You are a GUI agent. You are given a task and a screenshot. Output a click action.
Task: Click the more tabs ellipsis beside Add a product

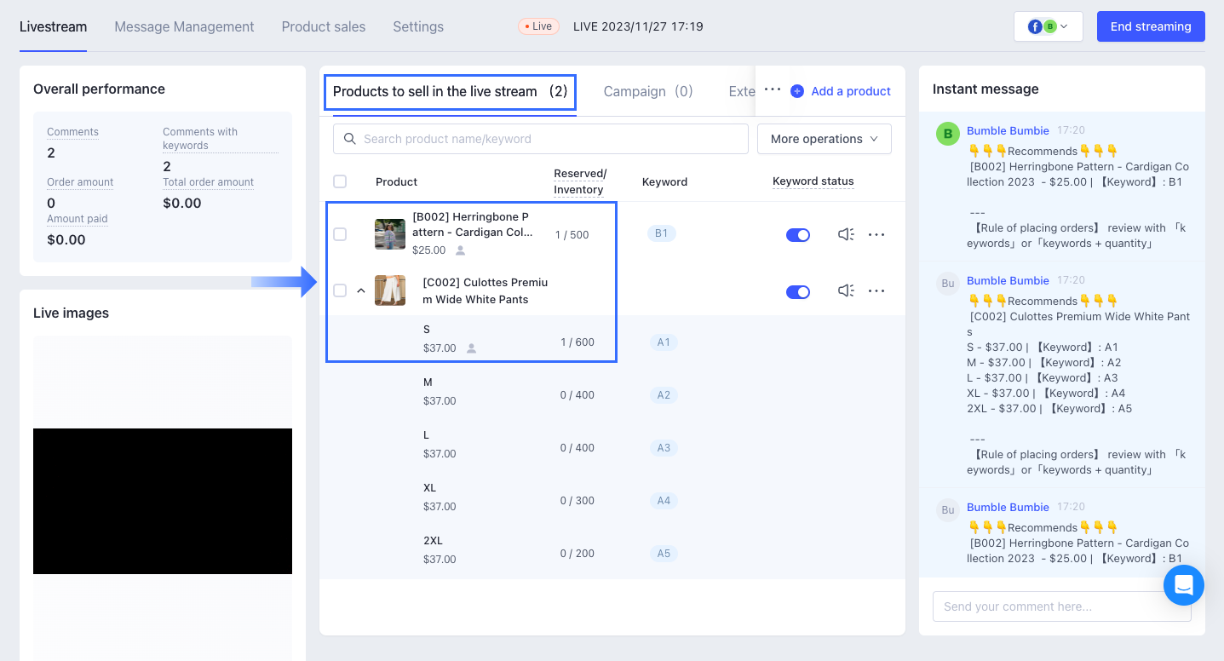coord(772,90)
